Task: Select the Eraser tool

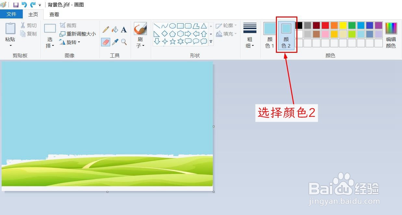Action: pos(105,42)
